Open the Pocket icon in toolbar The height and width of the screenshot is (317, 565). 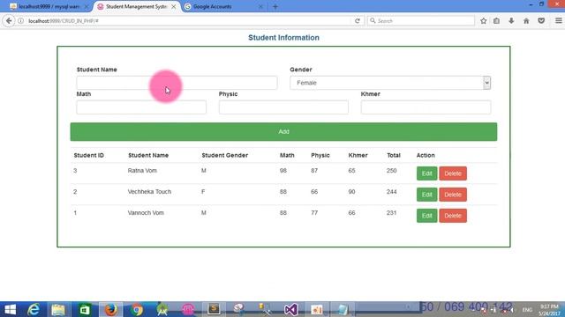coord(541,21)
